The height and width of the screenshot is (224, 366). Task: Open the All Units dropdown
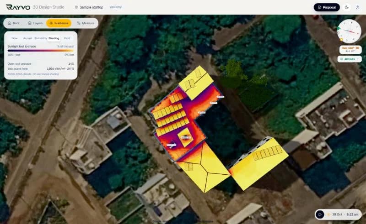350,59
